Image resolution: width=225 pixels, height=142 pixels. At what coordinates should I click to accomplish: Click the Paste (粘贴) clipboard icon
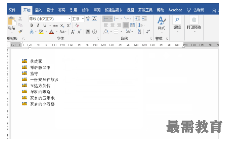pos(12,21)
